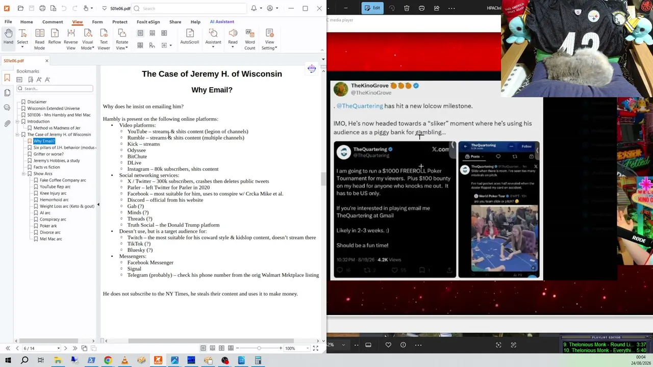Turn on Reflow view
Image resolution: width=653 pixels, height=367 pixels.
click(x=55, y=37)
